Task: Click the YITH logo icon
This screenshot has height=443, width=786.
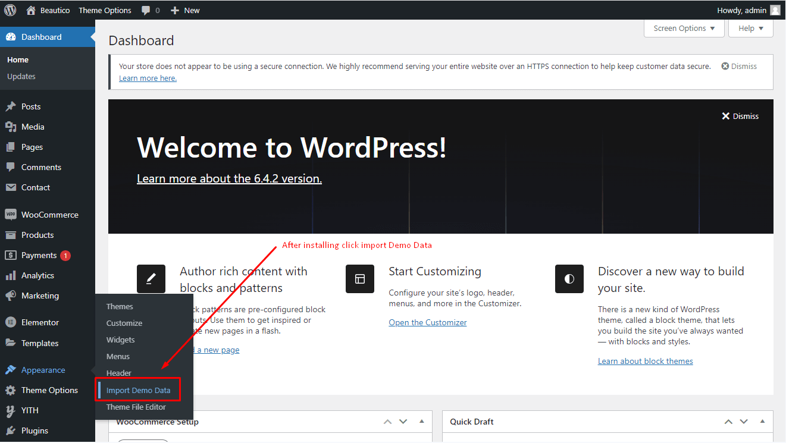Action: [x=11, y=410]
